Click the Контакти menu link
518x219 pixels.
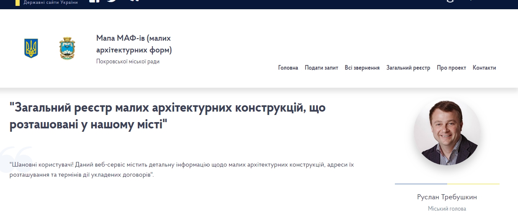pos(484,68)
